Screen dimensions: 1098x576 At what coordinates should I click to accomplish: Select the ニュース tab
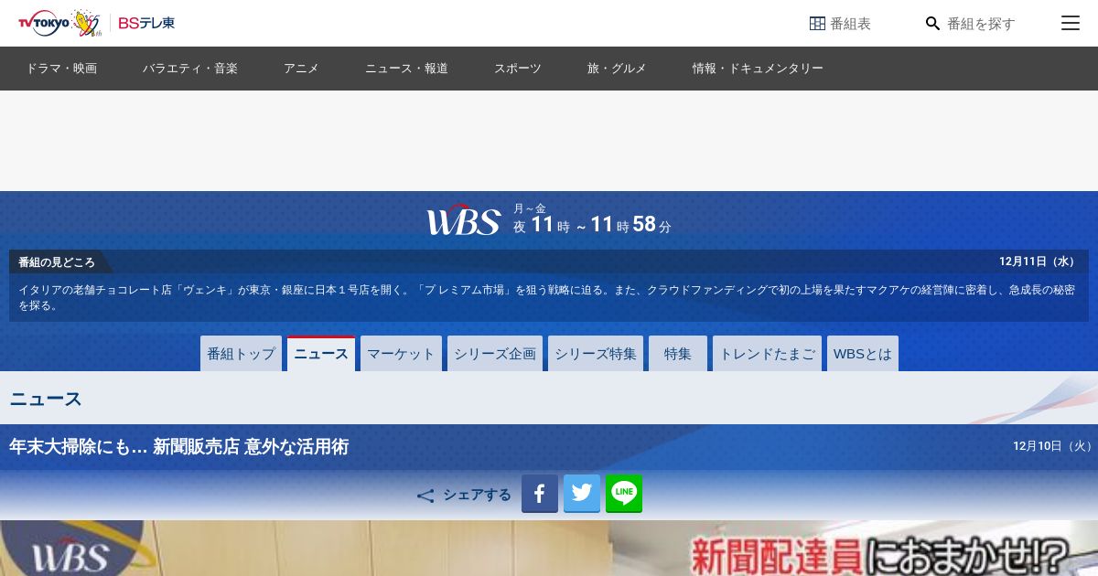321,354
